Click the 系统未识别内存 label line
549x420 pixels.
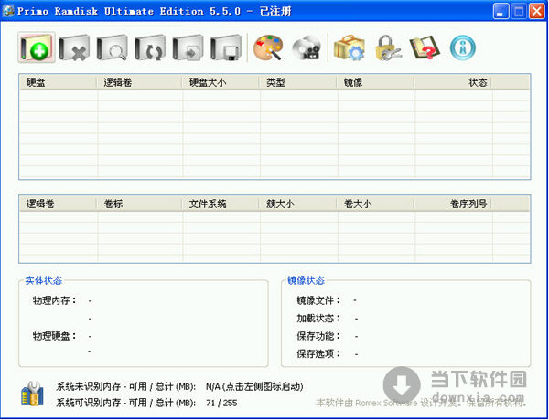pos(125,386)
